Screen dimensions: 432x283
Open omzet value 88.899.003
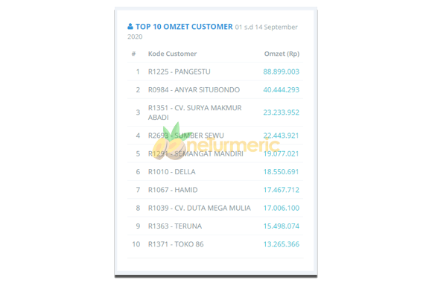pos(281,71)
